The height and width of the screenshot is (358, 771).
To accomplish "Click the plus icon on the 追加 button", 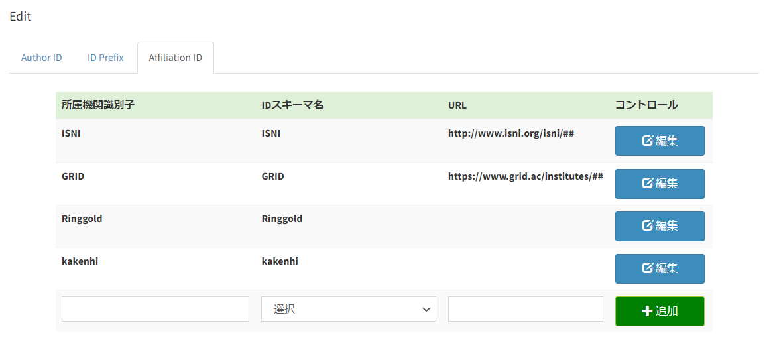I will [648, 311].
